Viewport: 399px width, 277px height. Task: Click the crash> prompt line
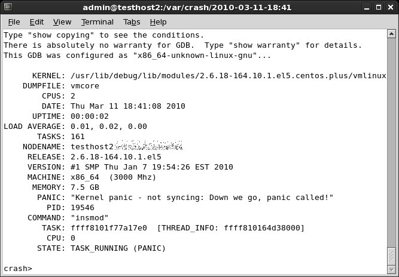(18, 268)
